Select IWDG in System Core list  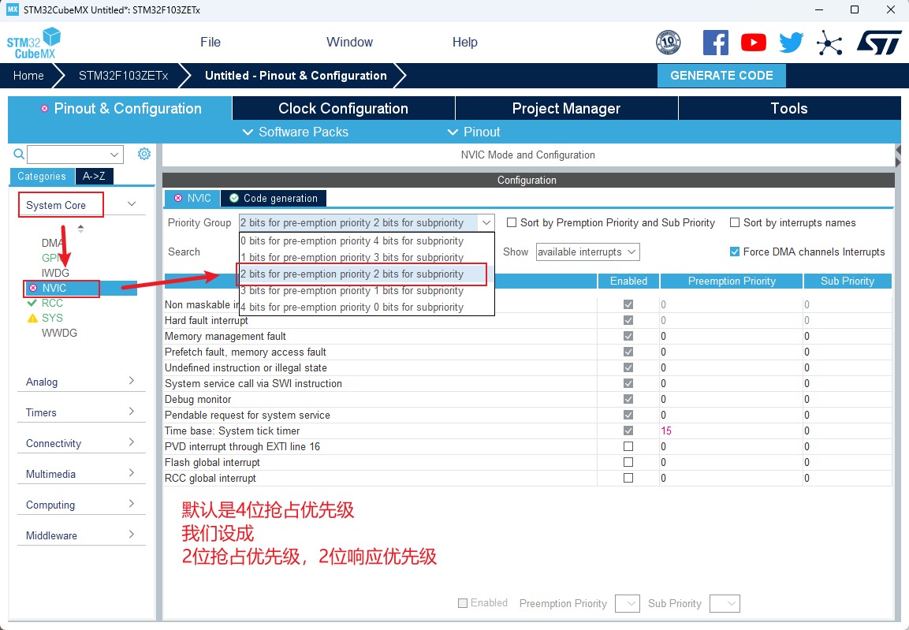[x=55, y=272]
